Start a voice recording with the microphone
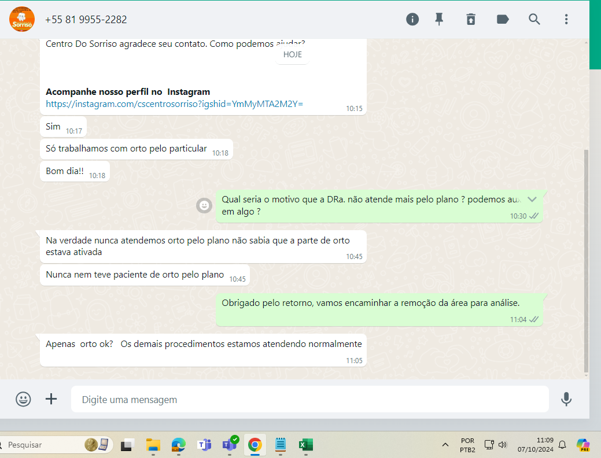Image resolution: width=601 pixels, height=458 pixels. tap(566, 400)
